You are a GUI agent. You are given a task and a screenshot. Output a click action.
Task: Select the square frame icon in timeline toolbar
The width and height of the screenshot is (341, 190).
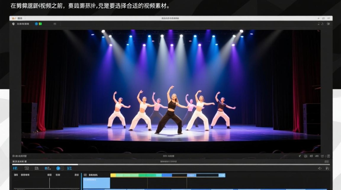point(27,168)
